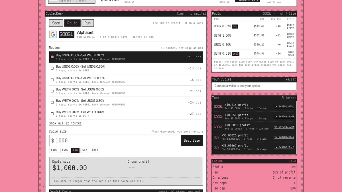Image resolution: width=342 pixels, height=192 pixels.
Task: Click the Cycle.Desk panel title
Action: point(54,14)
